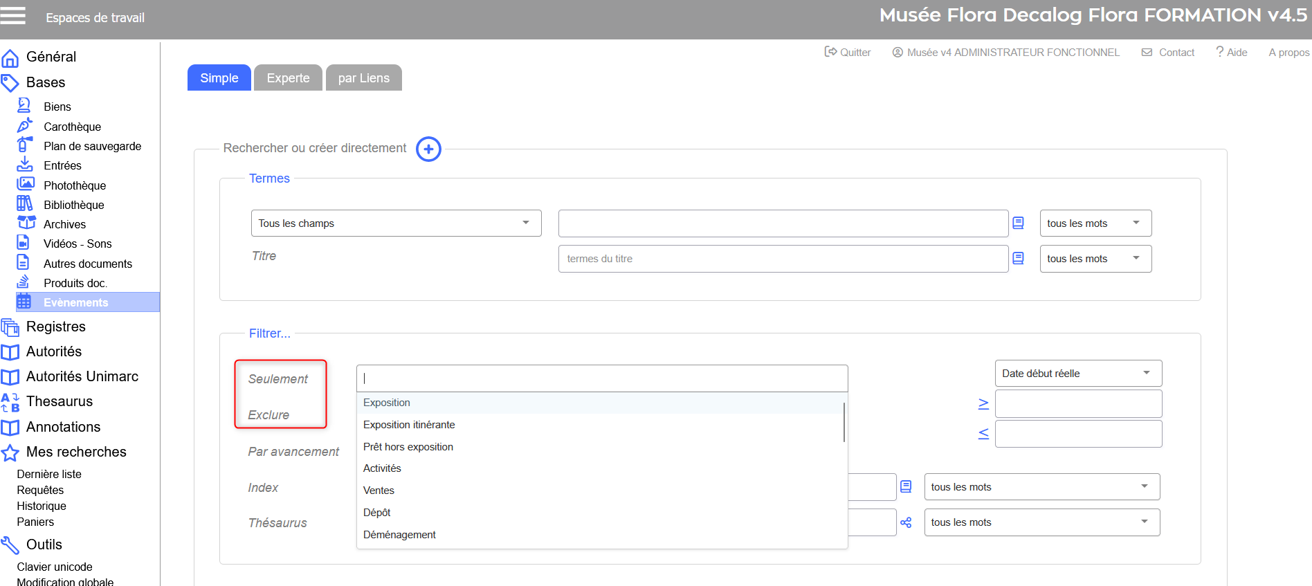Switch to the par Liens tab

pyautogui.click(x=363, y=78)
